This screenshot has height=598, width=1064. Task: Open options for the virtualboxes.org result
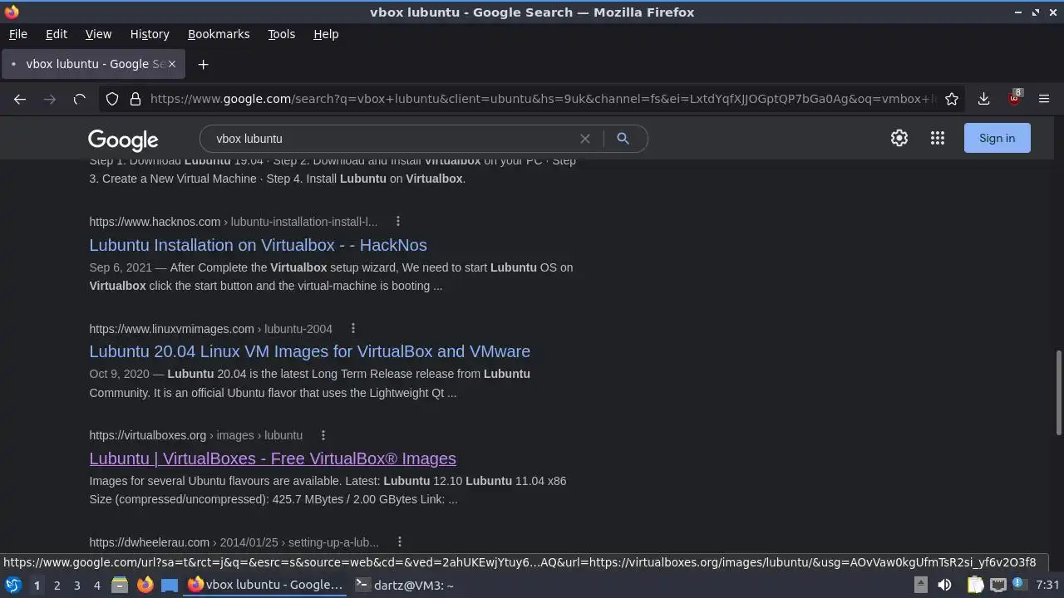323,435
